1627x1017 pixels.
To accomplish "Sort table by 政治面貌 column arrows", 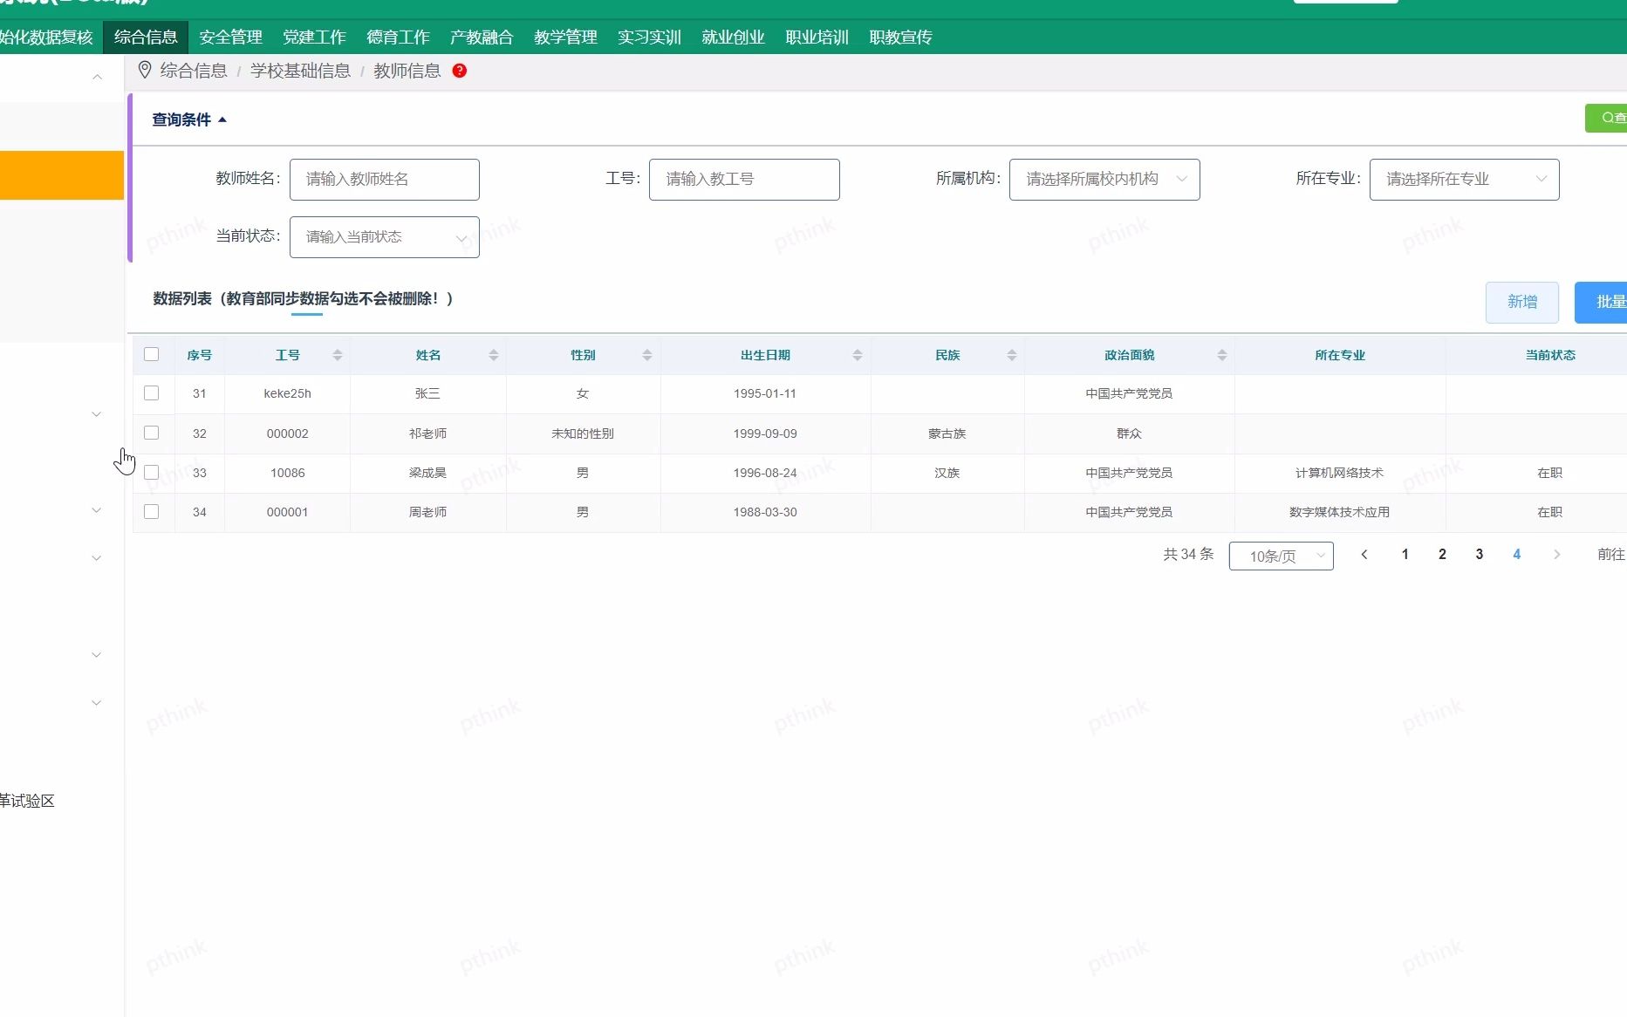I will coord(1222,355).
